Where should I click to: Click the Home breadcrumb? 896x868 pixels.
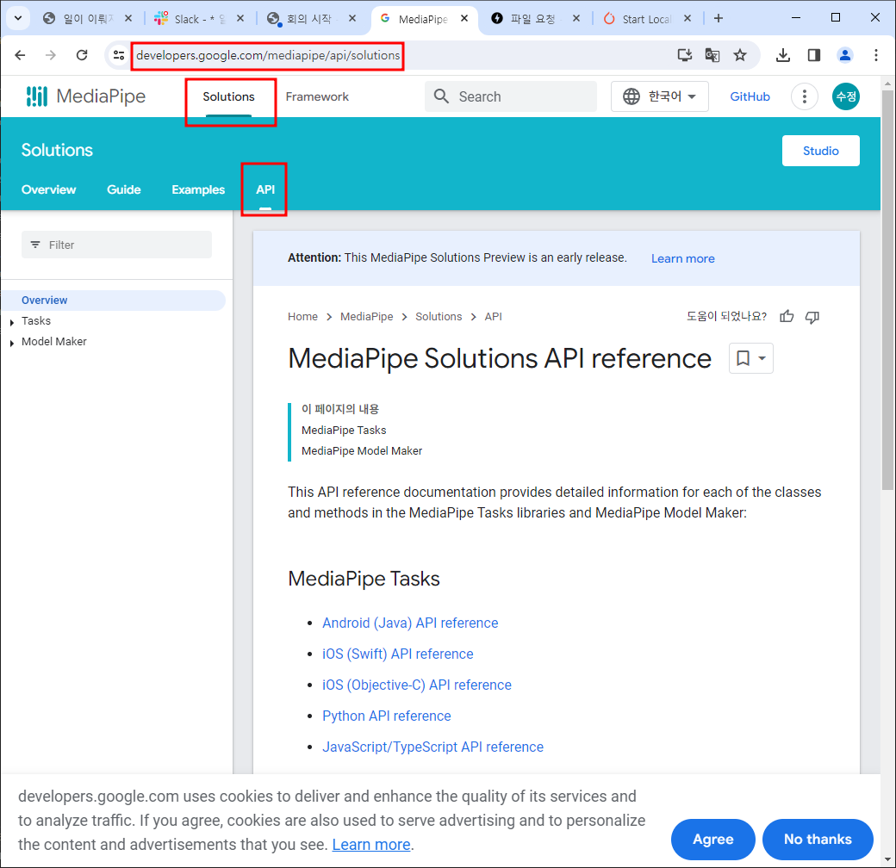303,316
